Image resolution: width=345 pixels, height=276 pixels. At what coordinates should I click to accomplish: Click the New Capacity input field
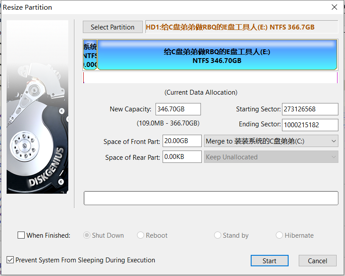click(x=178, y=109)
